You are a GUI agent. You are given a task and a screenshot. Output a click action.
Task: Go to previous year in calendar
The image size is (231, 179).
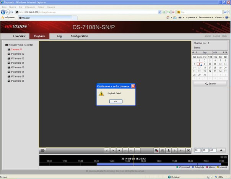(x=193, y=52)
